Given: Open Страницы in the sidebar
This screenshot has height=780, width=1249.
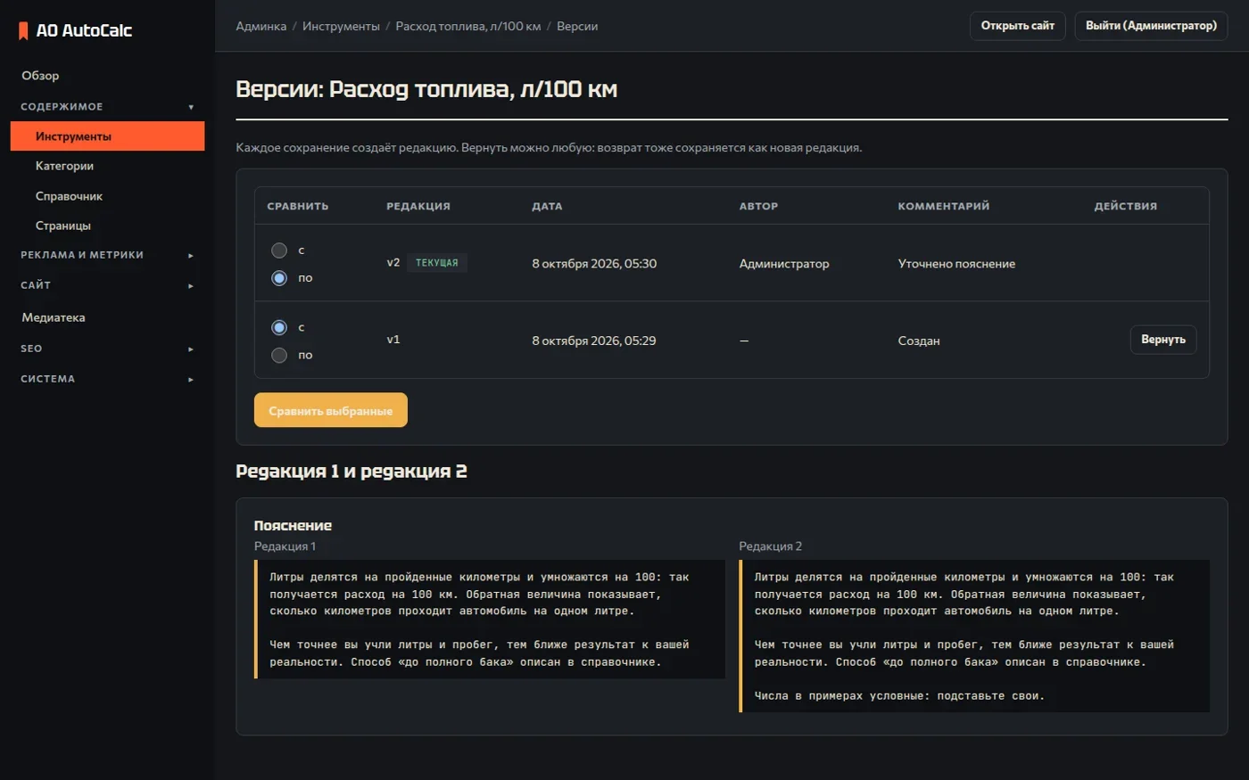Looking at the screenshot, I should coord(107,226).
